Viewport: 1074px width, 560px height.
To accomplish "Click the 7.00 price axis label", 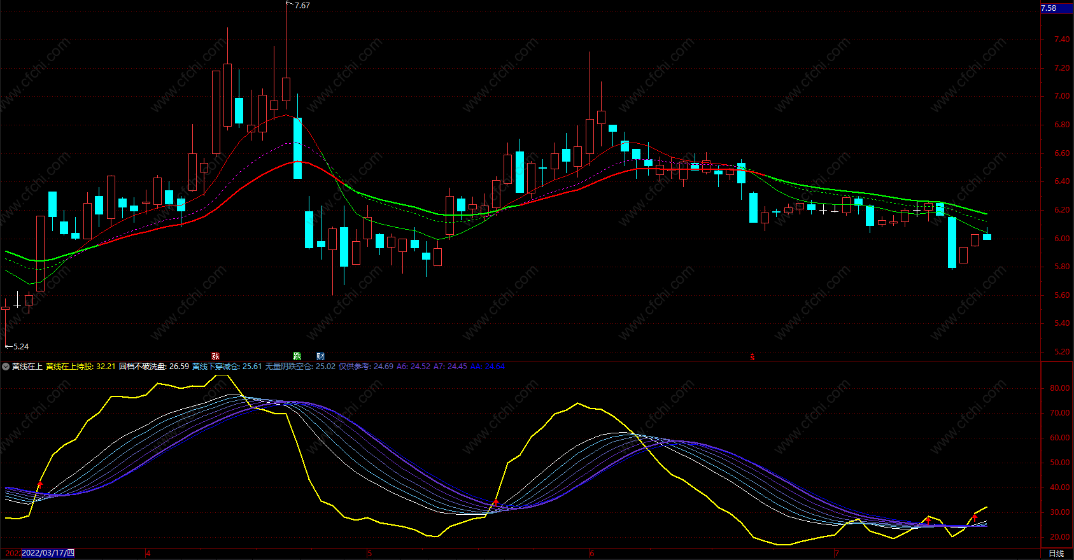I will (x=1062, y=97).
